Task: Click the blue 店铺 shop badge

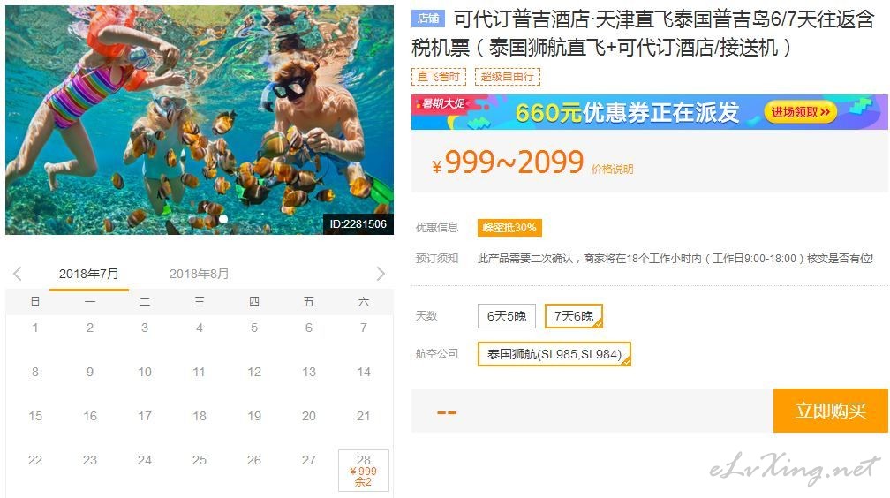Action: pos(428,19)
